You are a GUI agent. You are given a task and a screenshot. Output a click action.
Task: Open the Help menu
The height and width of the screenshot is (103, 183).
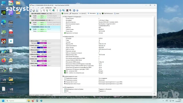tap(55, 8)
